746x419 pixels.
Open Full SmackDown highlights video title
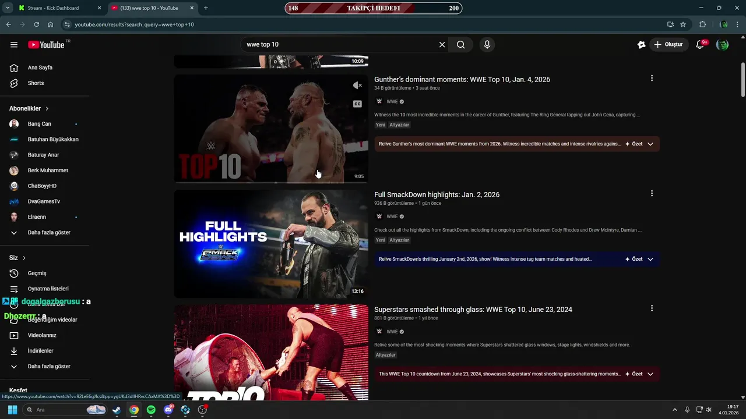point(437,194)
